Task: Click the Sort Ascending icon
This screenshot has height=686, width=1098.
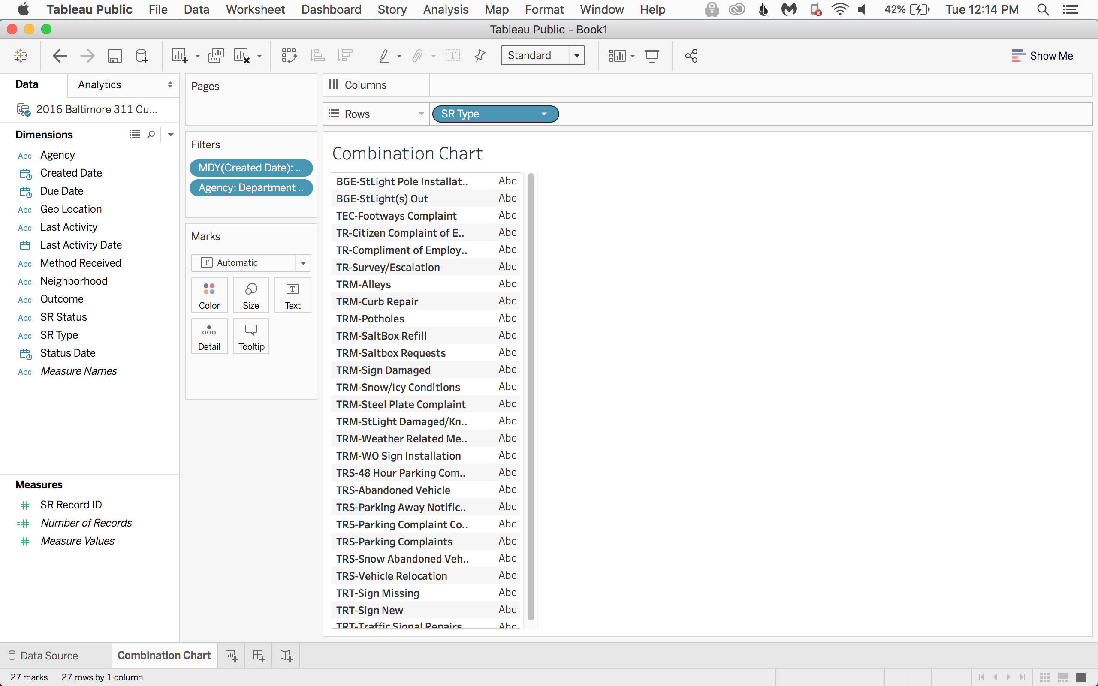Action: [x=317, y=56]
